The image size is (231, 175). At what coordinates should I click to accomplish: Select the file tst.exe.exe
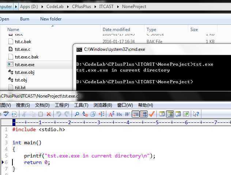24,65
